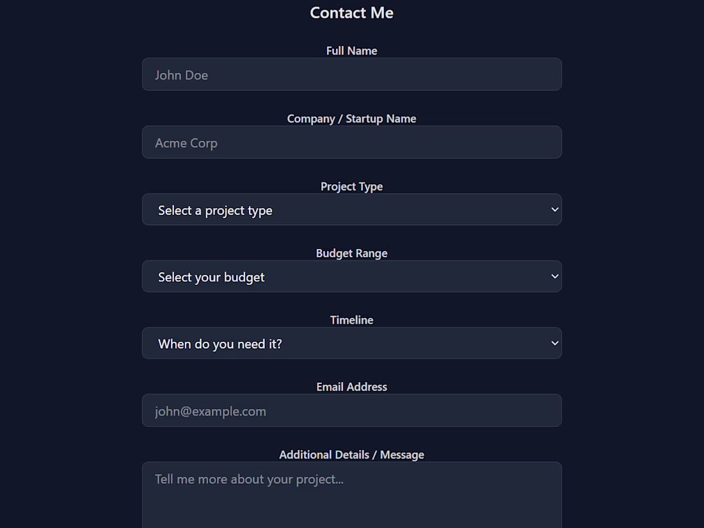Click the Timeline label
Viewport: 704px width, 528px height.
point(351,319)
